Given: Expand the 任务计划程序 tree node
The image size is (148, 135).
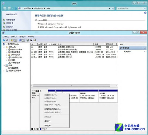Looking at the screenshot, I should point(7,50).
